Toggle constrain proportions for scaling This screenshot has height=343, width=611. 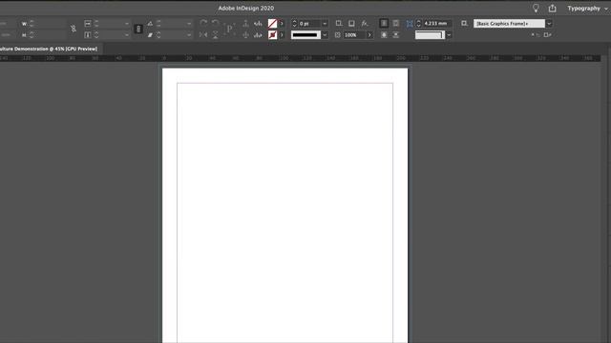(x=138, y=30)
